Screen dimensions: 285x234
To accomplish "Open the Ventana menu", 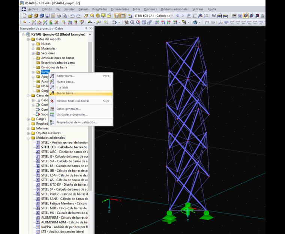I will pyautogui.click(x=198, y=9).
